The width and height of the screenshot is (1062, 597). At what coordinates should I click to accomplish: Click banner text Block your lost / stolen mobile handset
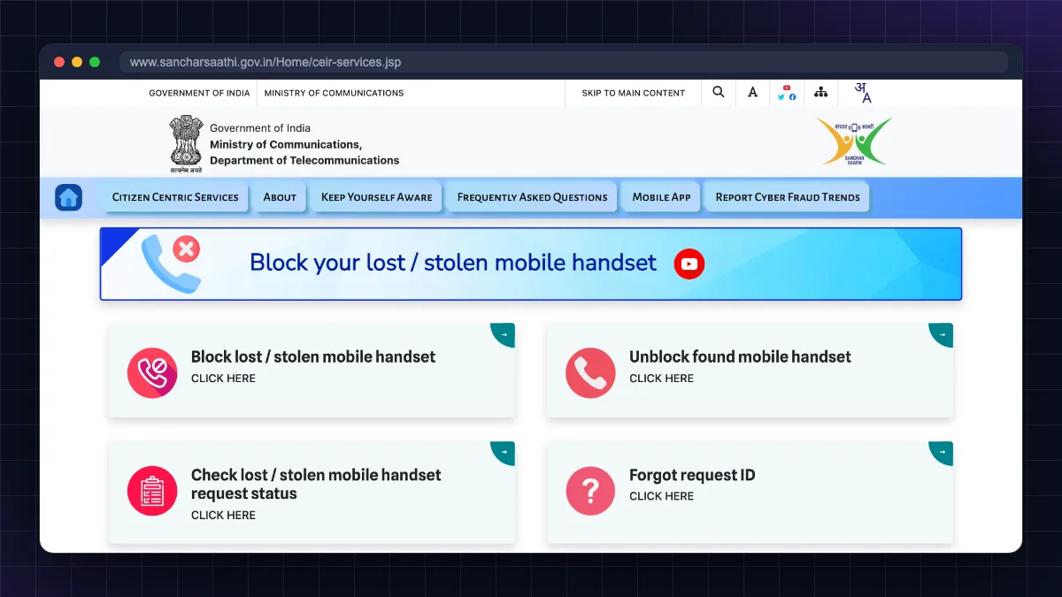point(453,263)
